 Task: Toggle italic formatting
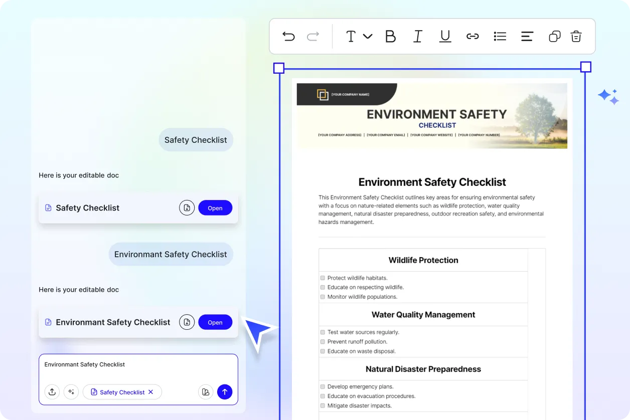417,36
